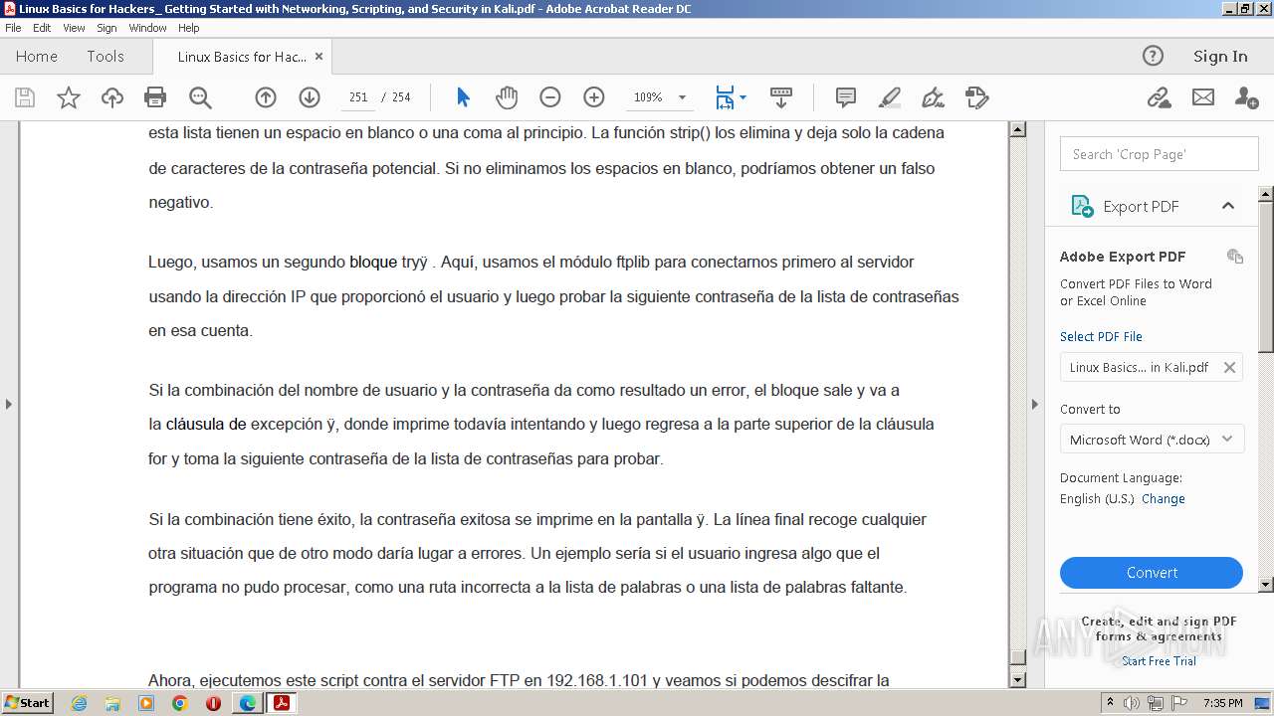The image size is (1274, 716).
Task: Close the Linux Basics for Hackers tab
Action: click(x=318, y=57)
